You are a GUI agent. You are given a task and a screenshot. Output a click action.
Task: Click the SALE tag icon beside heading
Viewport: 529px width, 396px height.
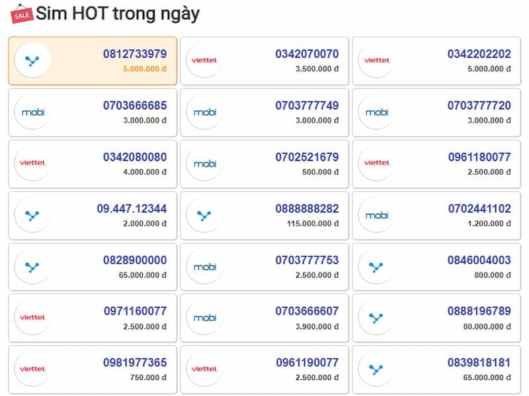22,14
